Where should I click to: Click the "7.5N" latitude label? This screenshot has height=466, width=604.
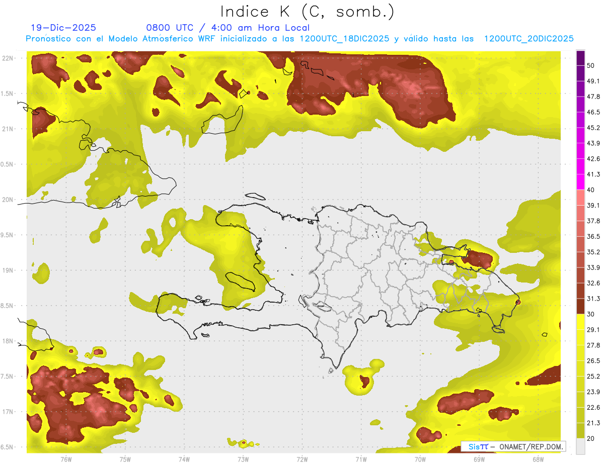point(7,377)
